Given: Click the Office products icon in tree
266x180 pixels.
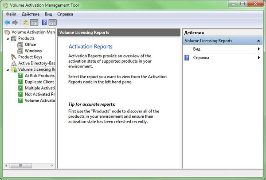Looking at the screenshot, I should 20,44.
